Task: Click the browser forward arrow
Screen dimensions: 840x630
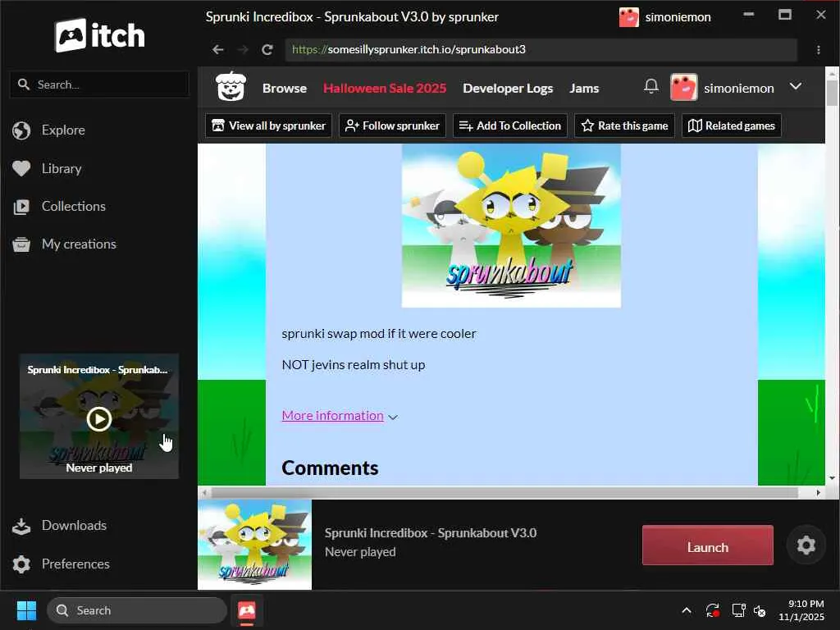Action: click(x=243, y=50)
